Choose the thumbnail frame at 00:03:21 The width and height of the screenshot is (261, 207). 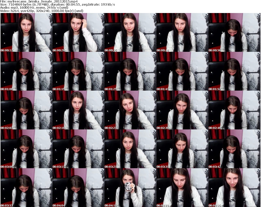click(x=130, y=149)
